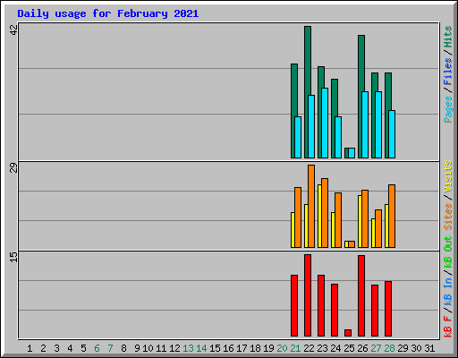Click day 20 on the date axis
Image resolution: width=458 pixels, height=358 pixels.
282,348
